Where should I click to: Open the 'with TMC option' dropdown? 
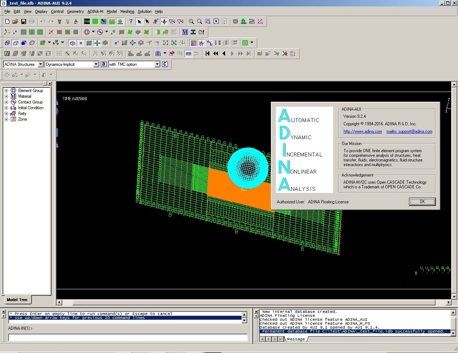click(157, 64)
